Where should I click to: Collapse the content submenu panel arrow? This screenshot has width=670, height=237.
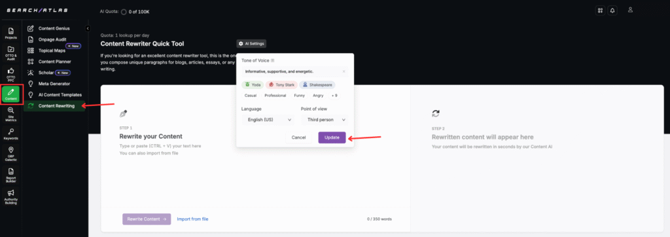point(88,28)
